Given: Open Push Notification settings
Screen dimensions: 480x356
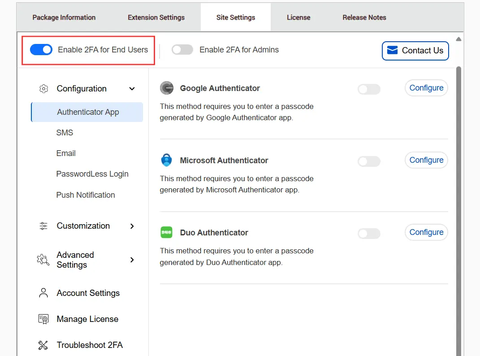Looking at the screenshot, I should coord(86,195).
